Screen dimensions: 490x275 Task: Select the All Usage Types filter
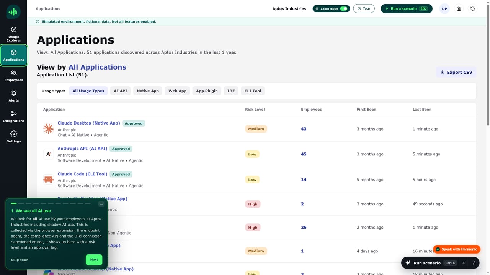pos(88,91)
